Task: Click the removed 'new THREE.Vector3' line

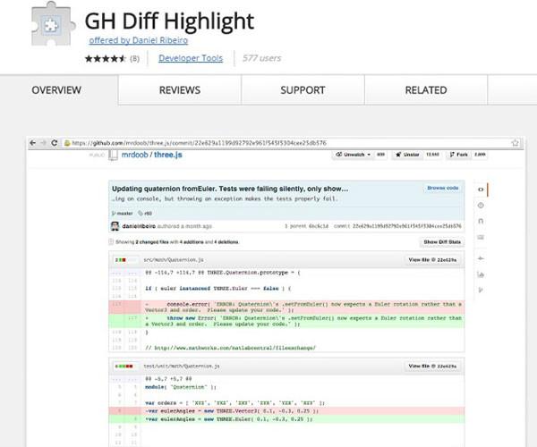Action: (x=286, y=411)
